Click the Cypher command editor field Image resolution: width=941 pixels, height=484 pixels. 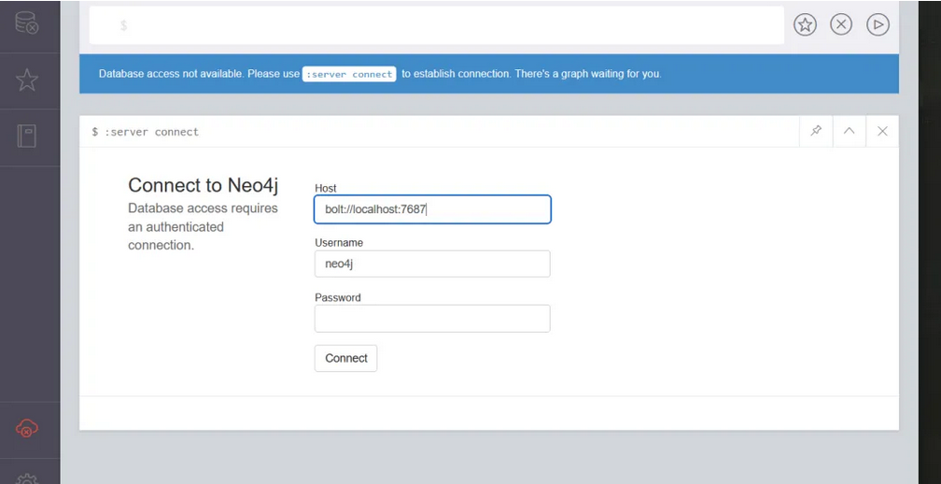[437, 25]
